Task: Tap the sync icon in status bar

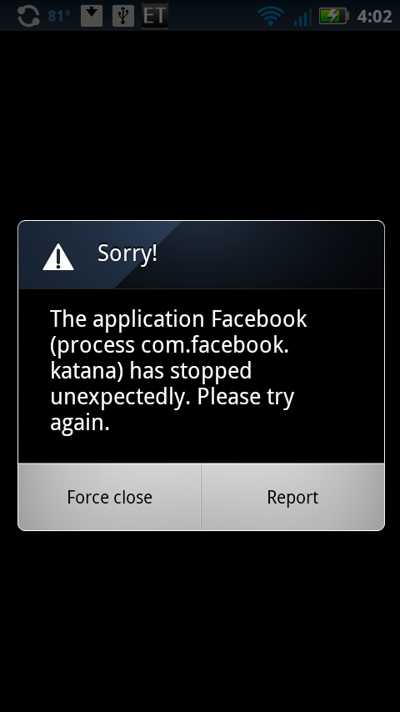Action: (28, 16)
